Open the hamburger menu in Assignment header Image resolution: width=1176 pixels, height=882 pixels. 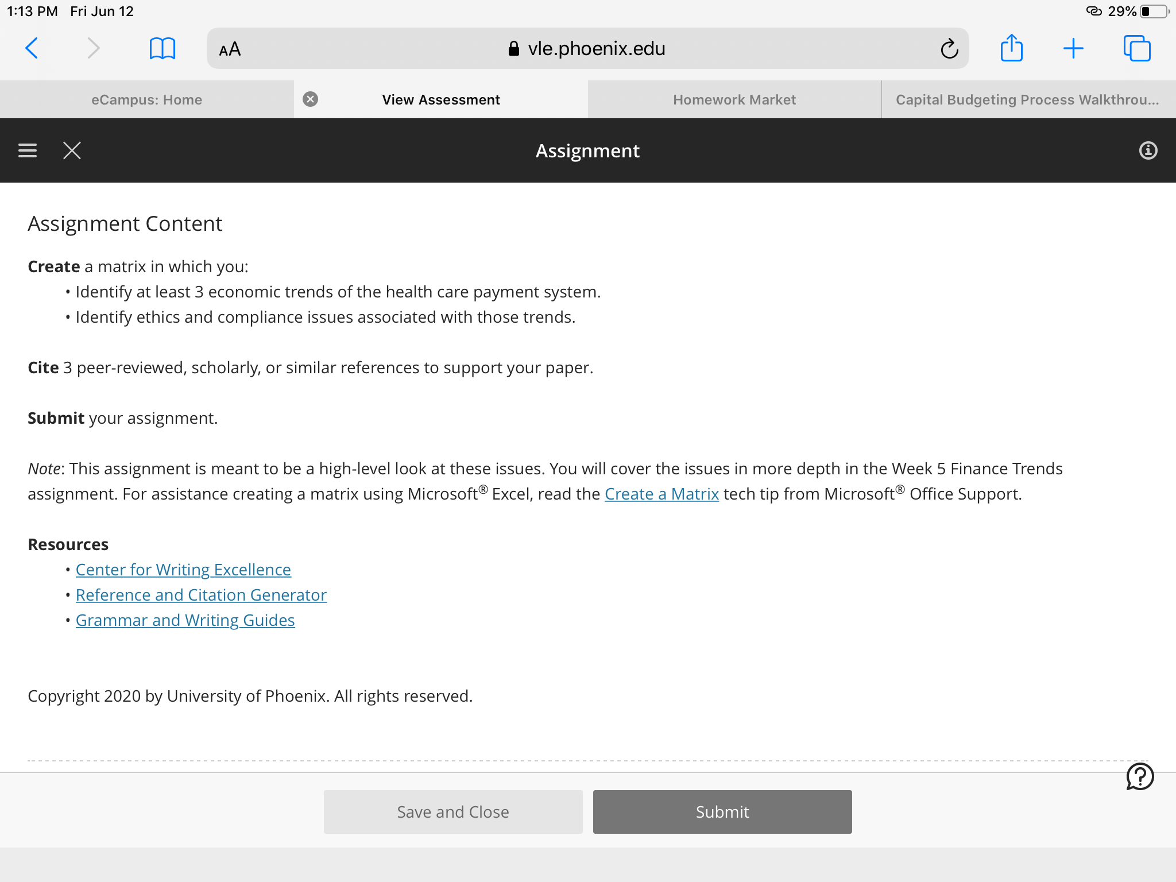(x=28, y=150)
